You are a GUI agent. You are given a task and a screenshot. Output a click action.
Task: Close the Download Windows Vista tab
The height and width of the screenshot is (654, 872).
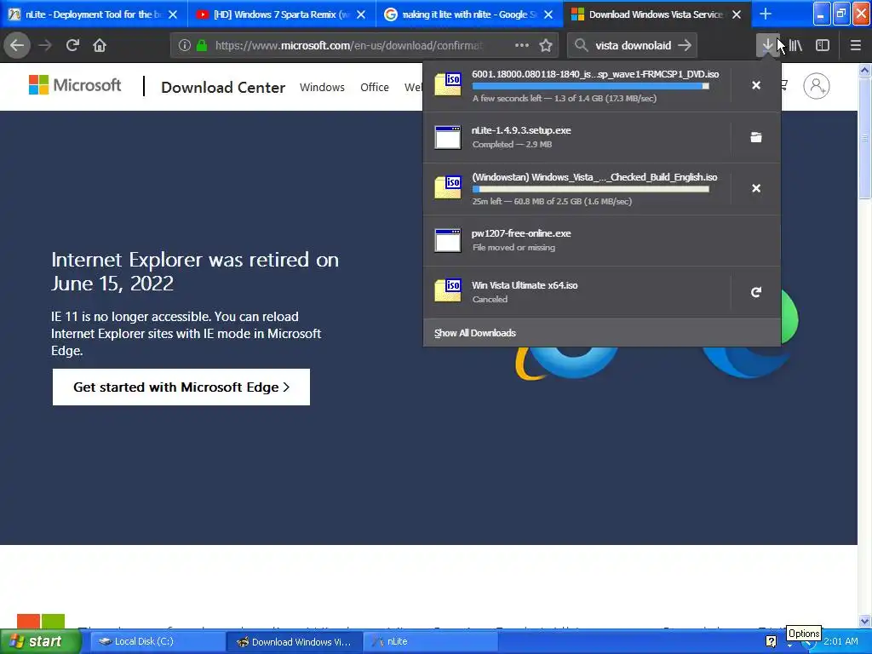pyautogui.click(x=737, y=14)
